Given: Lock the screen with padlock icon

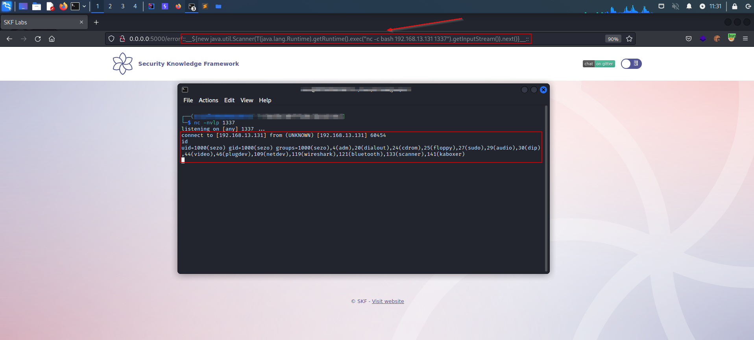Looking at the screenshot, I should [x=735, y=6].
